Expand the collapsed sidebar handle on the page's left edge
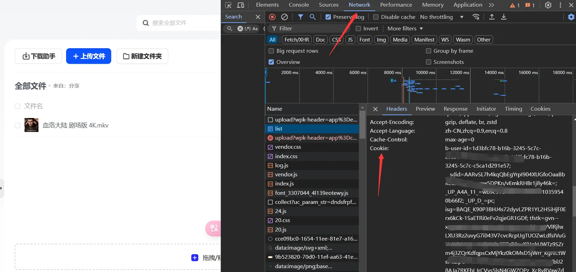This screenshot has height=272, width=576. [2, 189]
